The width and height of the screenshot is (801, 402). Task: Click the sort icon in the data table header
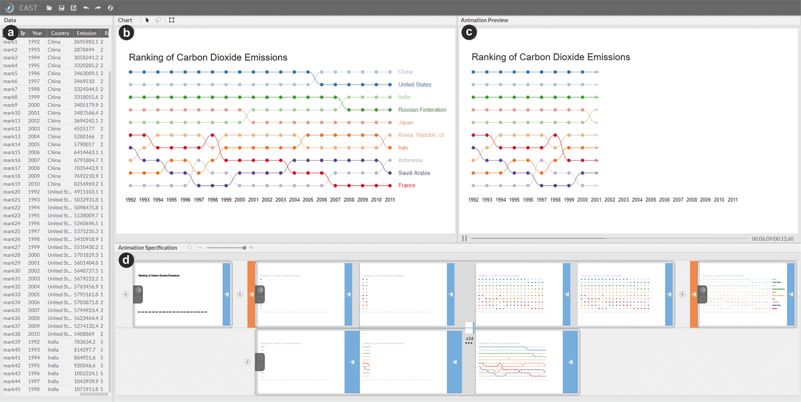click(x=23, y=33)
